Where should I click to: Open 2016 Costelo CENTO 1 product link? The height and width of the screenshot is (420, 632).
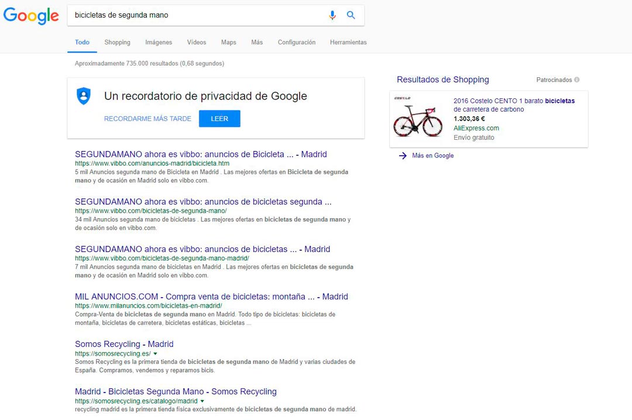(x=514, y=105)
